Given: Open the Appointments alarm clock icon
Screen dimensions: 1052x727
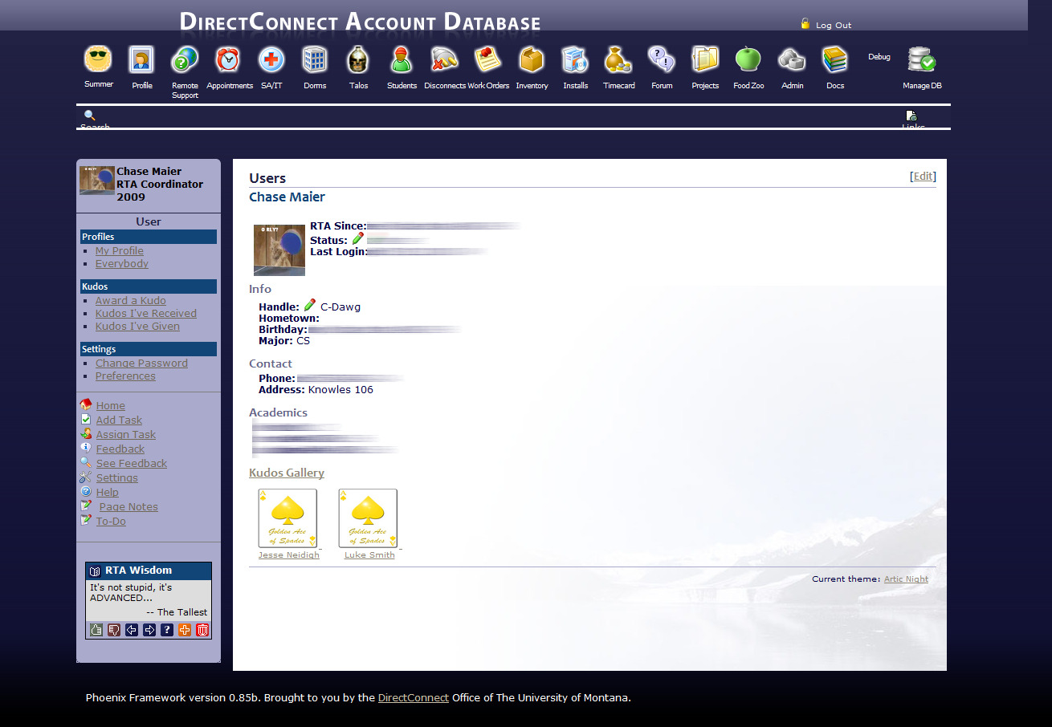Looking at the screenshot, I should (228, 59).
